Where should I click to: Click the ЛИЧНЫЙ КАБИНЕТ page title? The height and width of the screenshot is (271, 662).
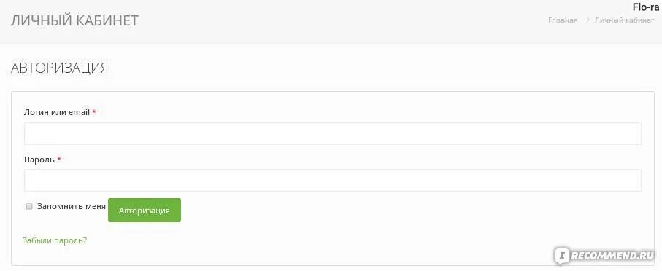[74, 21]
